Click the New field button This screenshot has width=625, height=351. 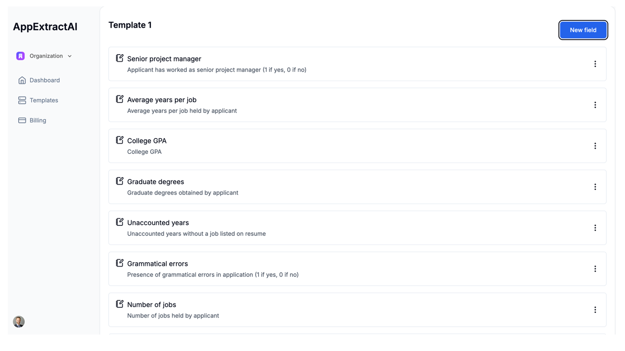pyautogui.click(x=583, y=30)
